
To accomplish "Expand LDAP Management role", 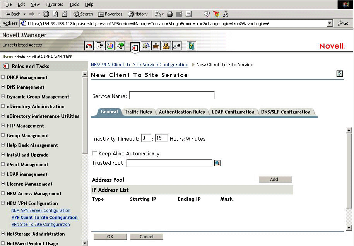I will point(3,174).
